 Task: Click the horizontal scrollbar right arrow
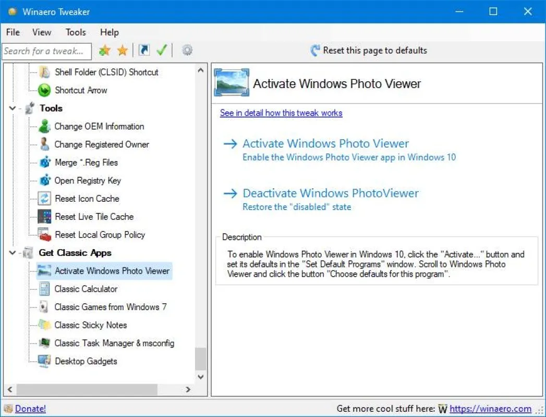[x=188, y=389]
